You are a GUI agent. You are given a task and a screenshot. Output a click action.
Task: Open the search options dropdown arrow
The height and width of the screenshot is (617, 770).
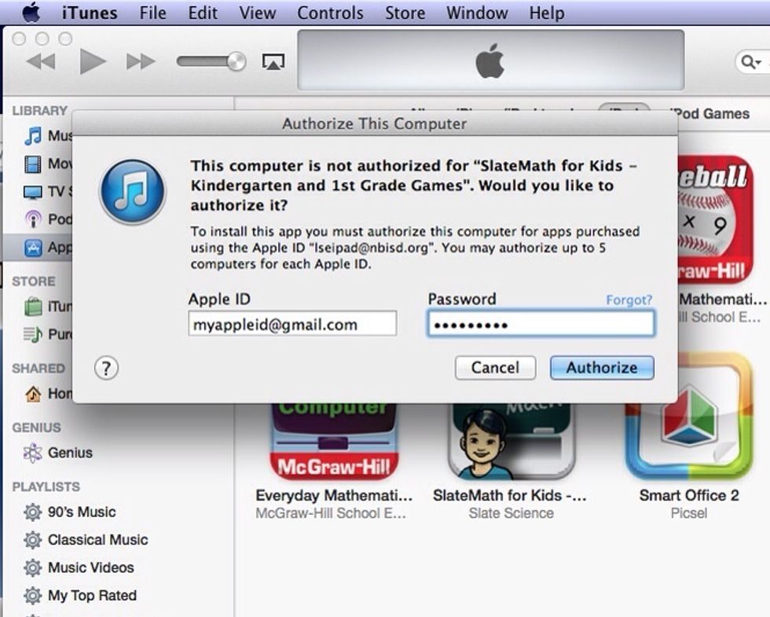coord(759,61)
